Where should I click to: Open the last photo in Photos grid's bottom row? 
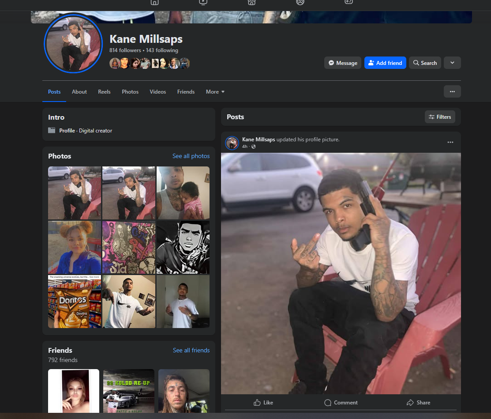183,302
